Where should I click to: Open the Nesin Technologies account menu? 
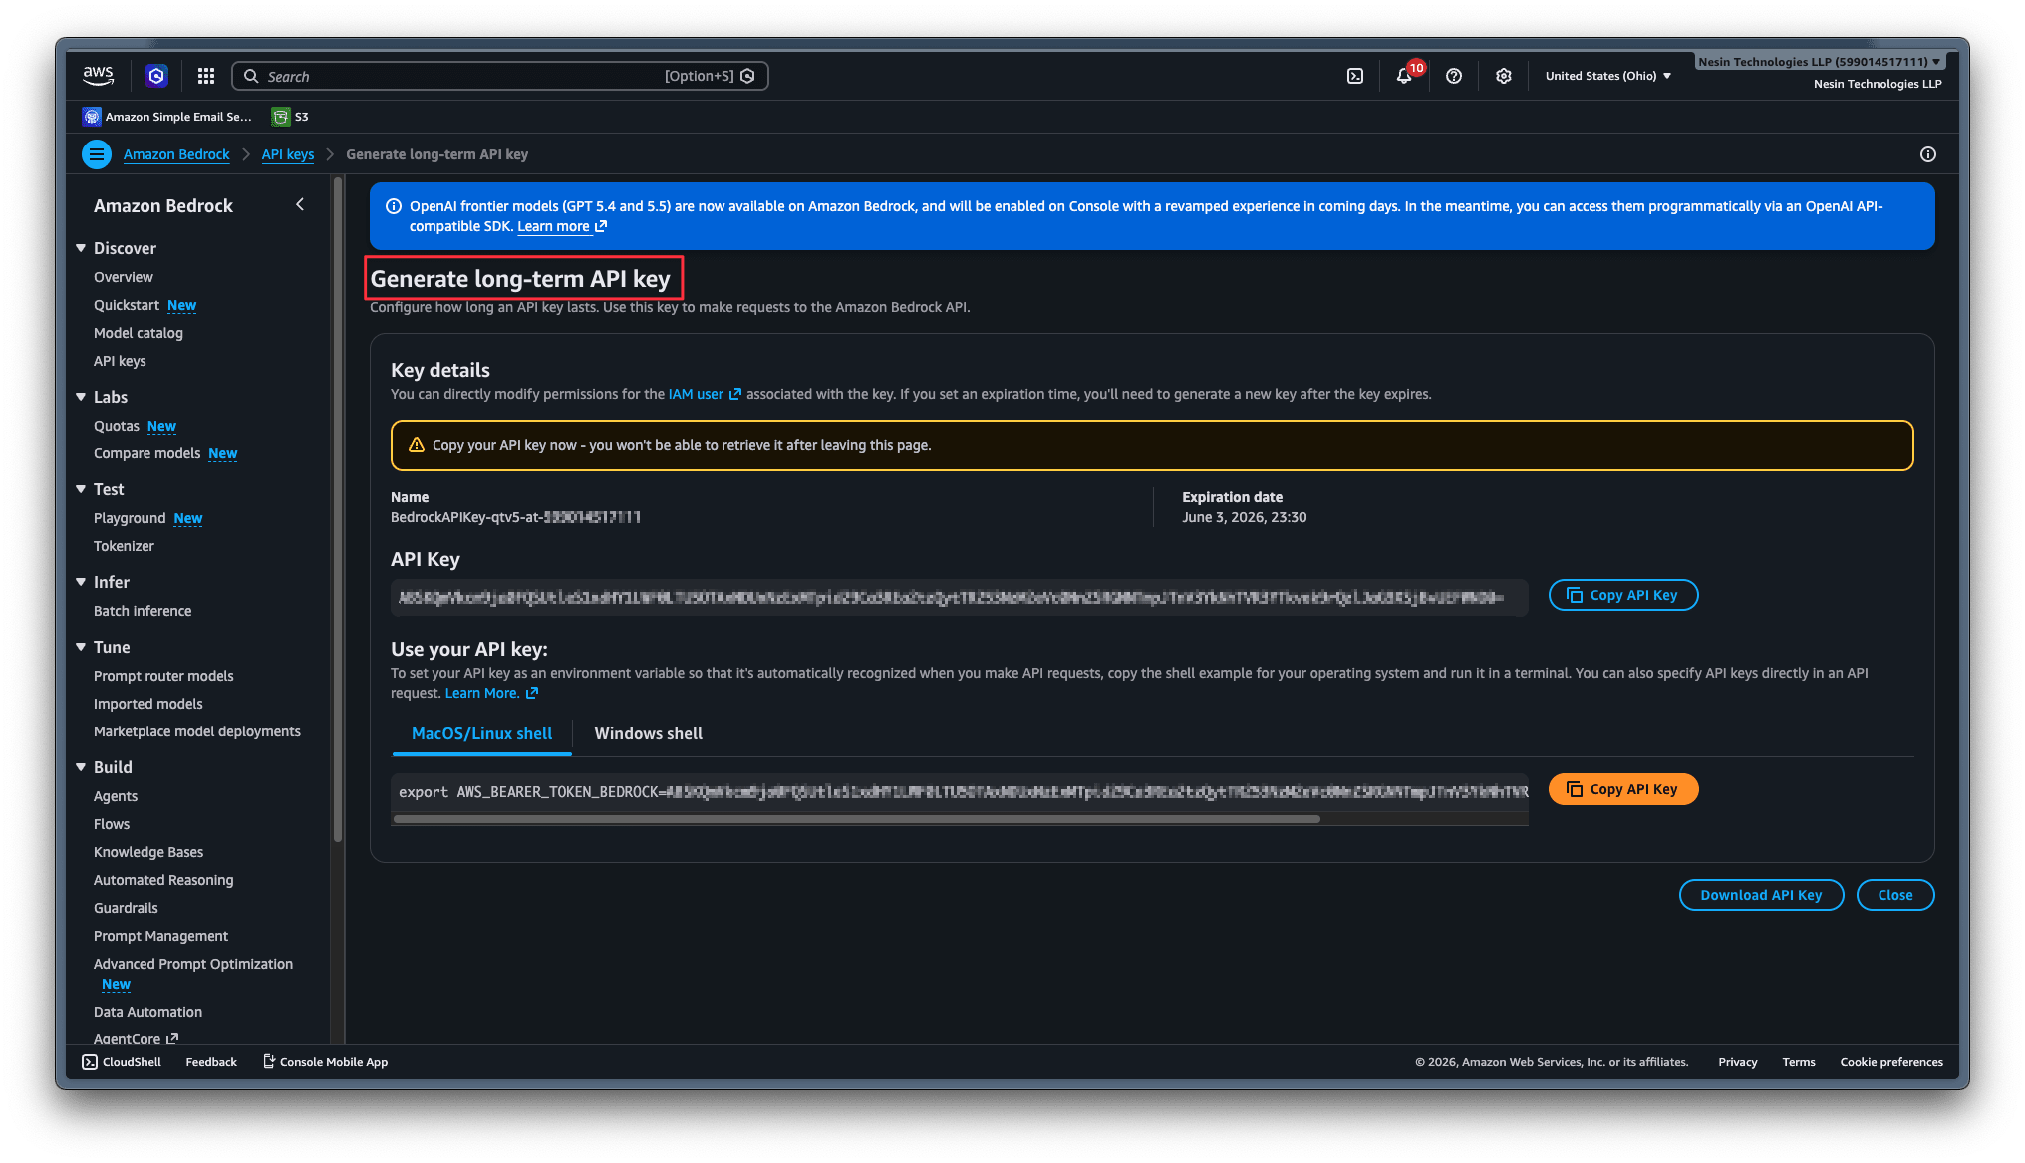1820,62
